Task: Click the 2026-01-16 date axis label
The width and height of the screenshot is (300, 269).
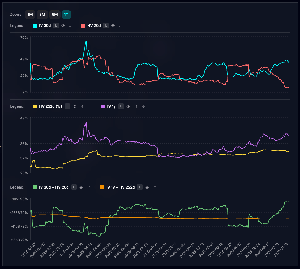Action: pyautogui.click(x=281, y=250)
